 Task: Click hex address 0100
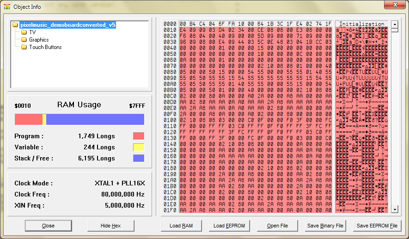coord(170,120)
